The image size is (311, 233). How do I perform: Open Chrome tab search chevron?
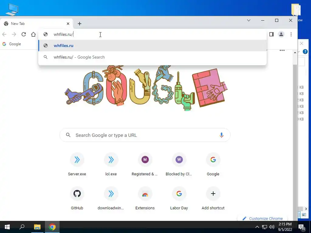248,20
